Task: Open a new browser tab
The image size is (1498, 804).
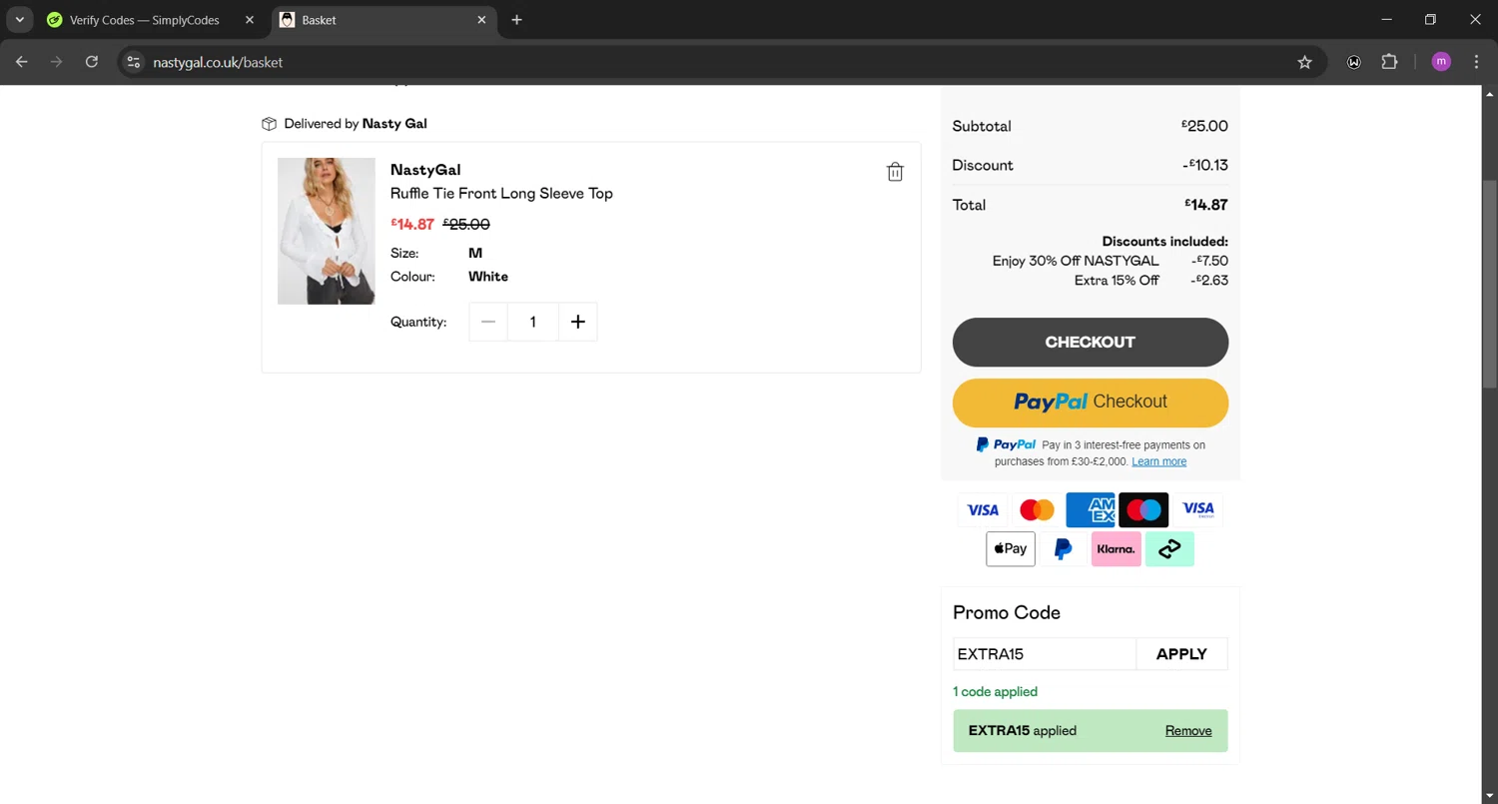Action: 516,20
